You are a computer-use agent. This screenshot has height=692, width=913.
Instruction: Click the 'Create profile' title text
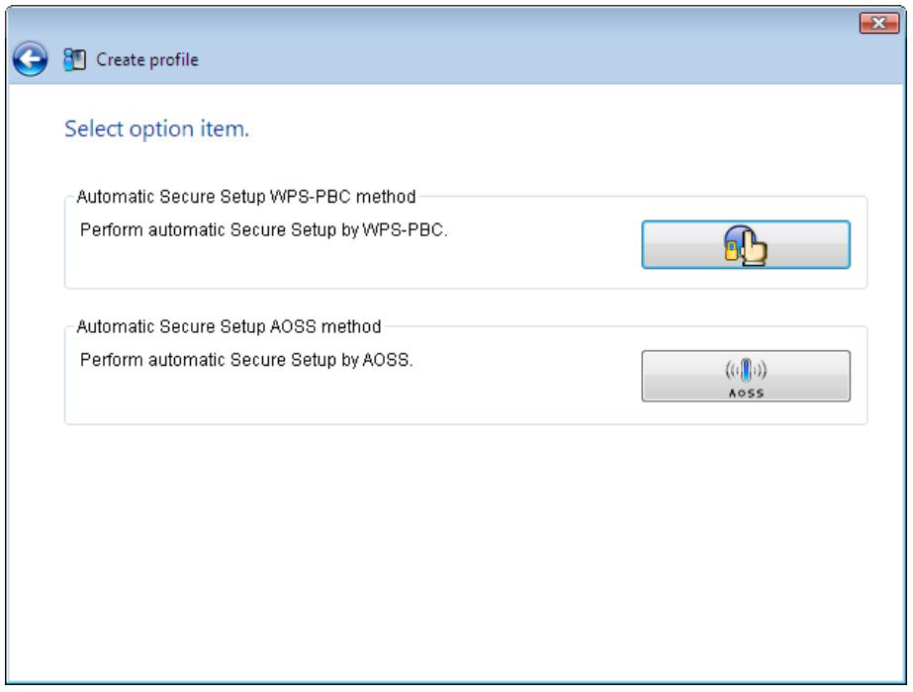tap(147, 59)
